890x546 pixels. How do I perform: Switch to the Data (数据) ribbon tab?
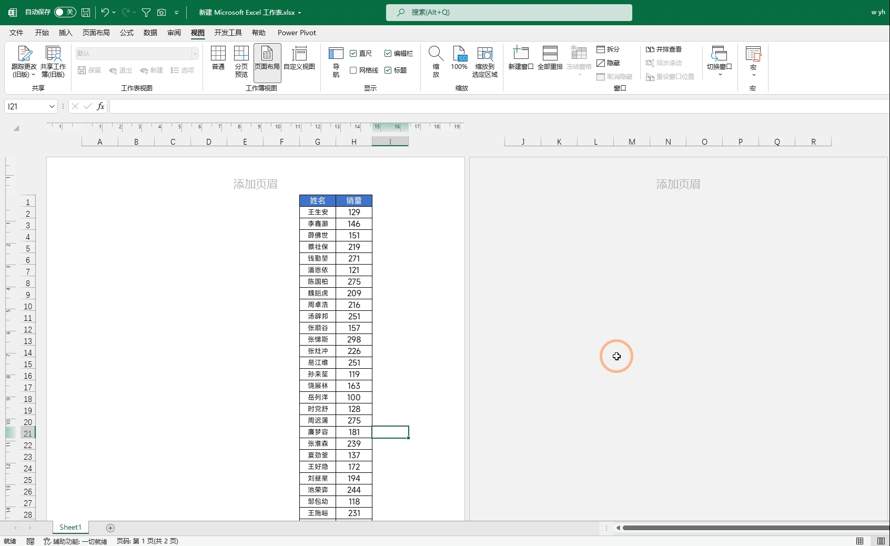coord(150,33)
